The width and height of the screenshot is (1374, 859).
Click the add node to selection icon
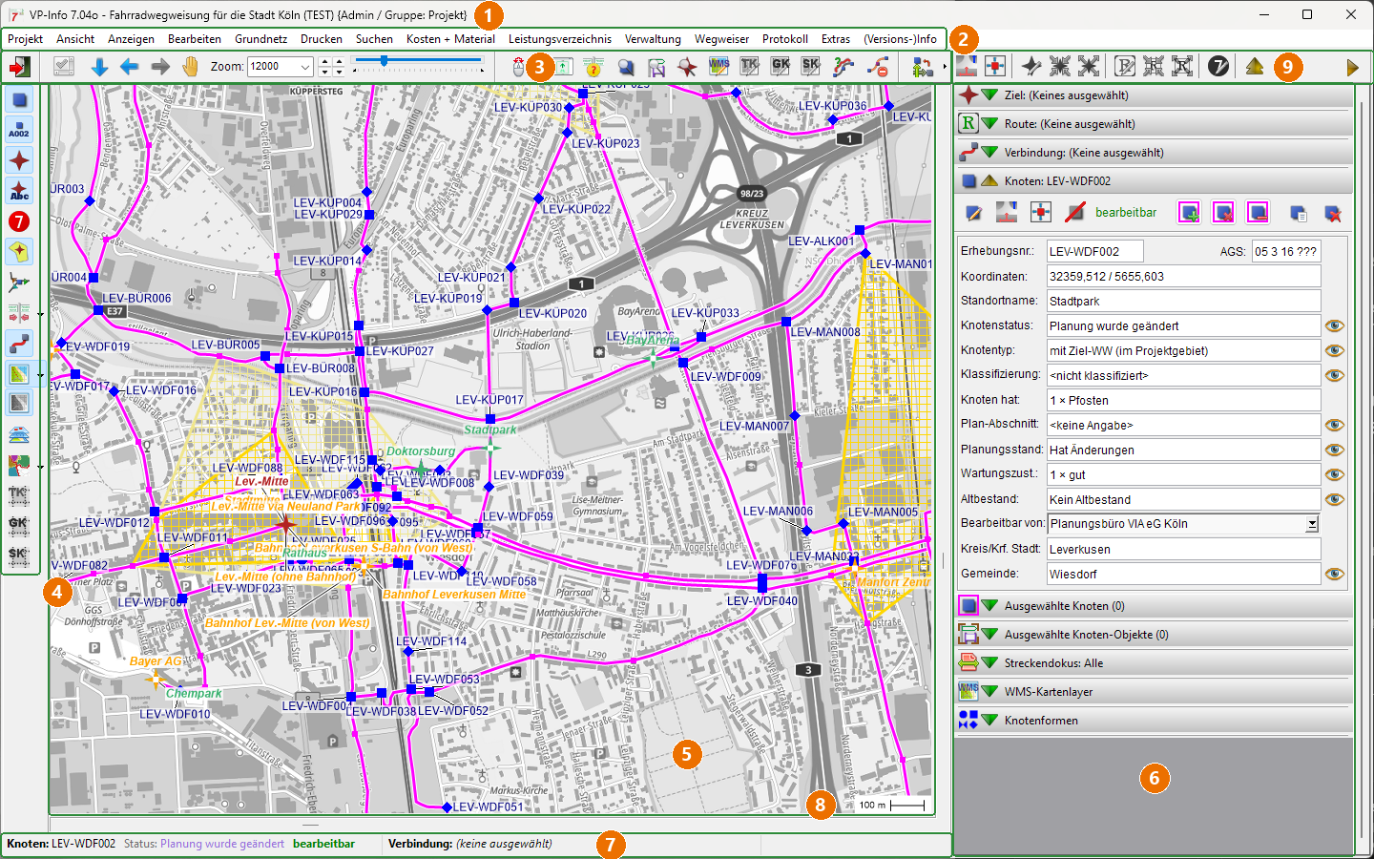pos(1189,213)
